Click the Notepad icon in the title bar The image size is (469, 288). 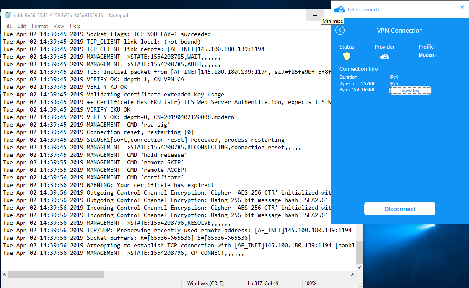[x=8, y=15]
